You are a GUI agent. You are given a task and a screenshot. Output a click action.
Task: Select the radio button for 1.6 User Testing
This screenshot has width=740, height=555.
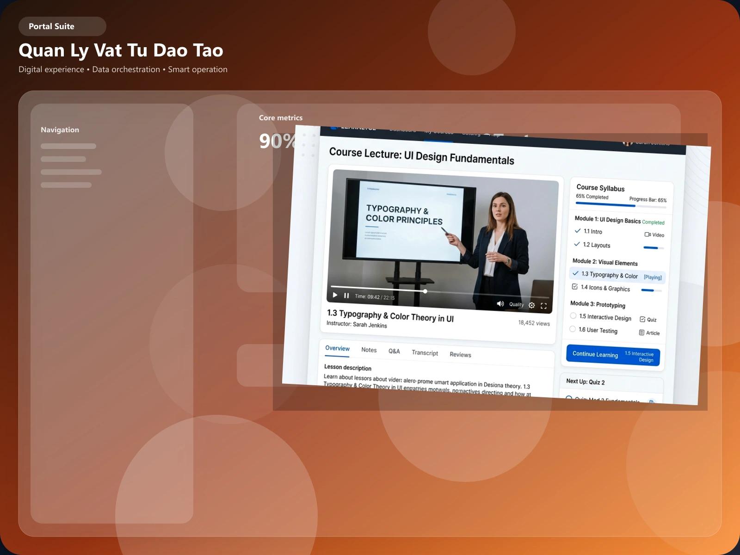[573, 329]
